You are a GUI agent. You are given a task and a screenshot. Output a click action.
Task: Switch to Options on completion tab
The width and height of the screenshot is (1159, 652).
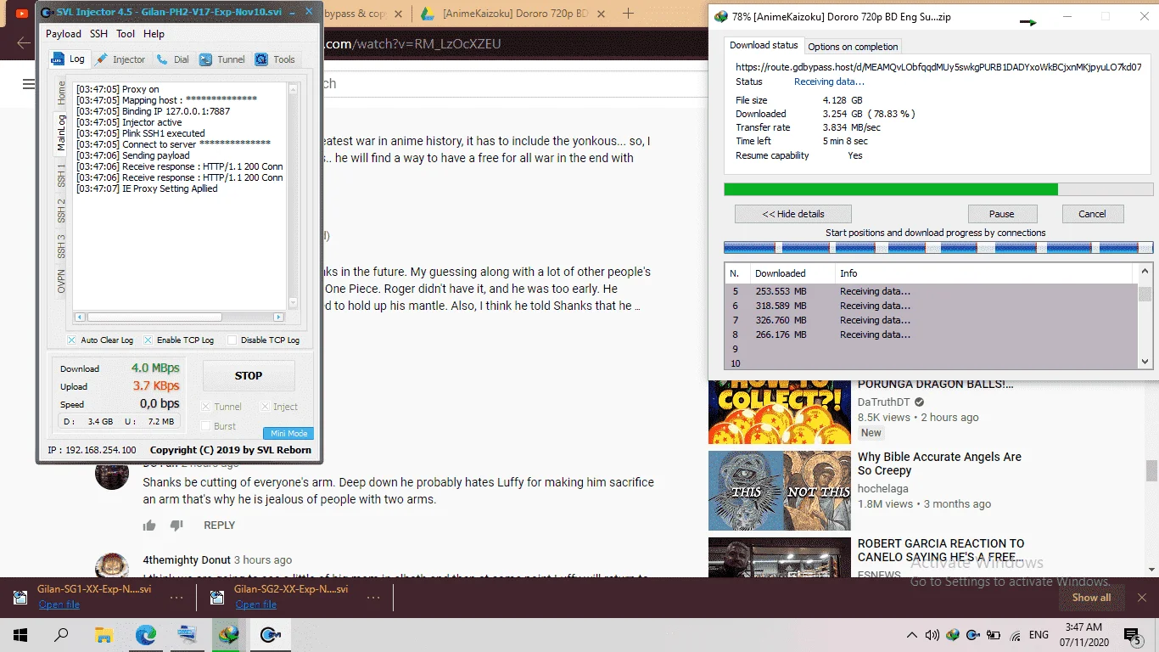click(x=853, y=47)
